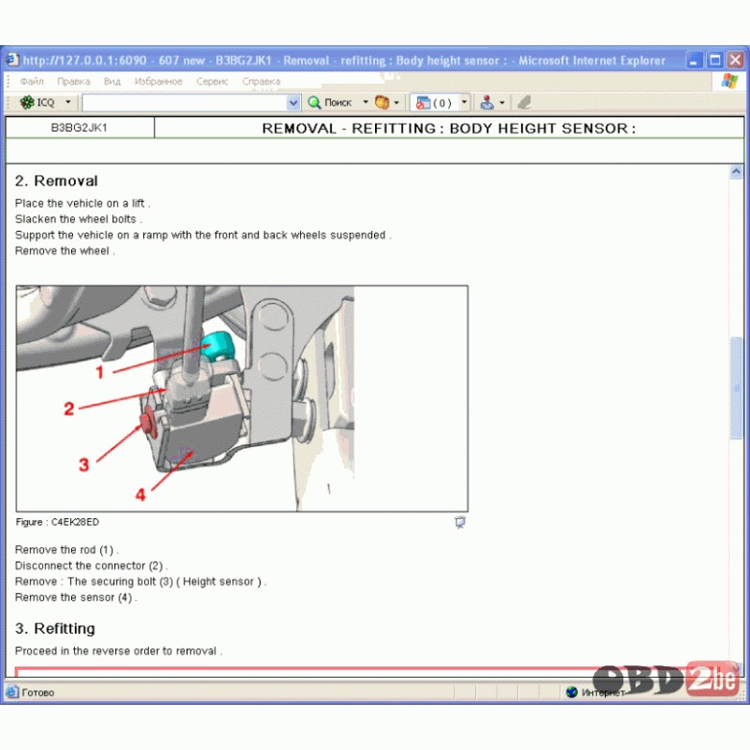Viewport: 750px width, 750px height.
Task: Expand the ICQ toolbar dropdown arrow
Action: click(68, 102)
